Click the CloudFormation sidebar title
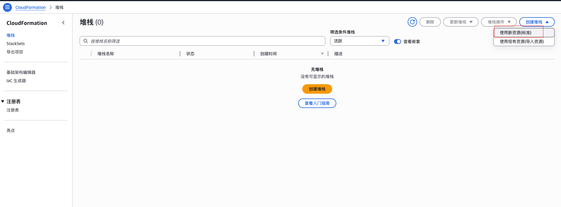Screen dimensions: 561x207 [27, 23]
